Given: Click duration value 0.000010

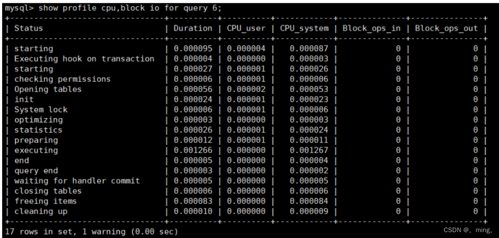Looking at the screenshot, I should coord(193,211).
